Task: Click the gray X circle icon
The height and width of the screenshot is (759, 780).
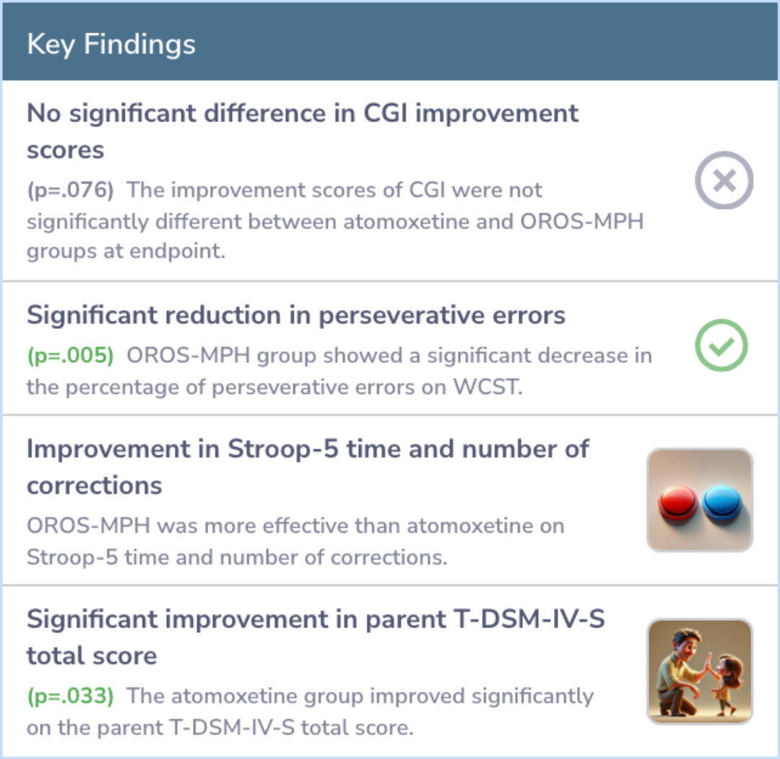Action: pyautogui.click(x=724, y=180)
